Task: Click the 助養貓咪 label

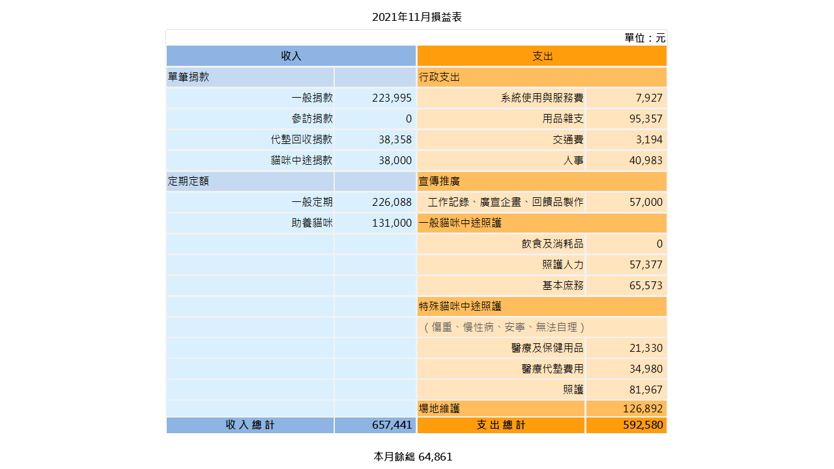Action: coord(312,223)
